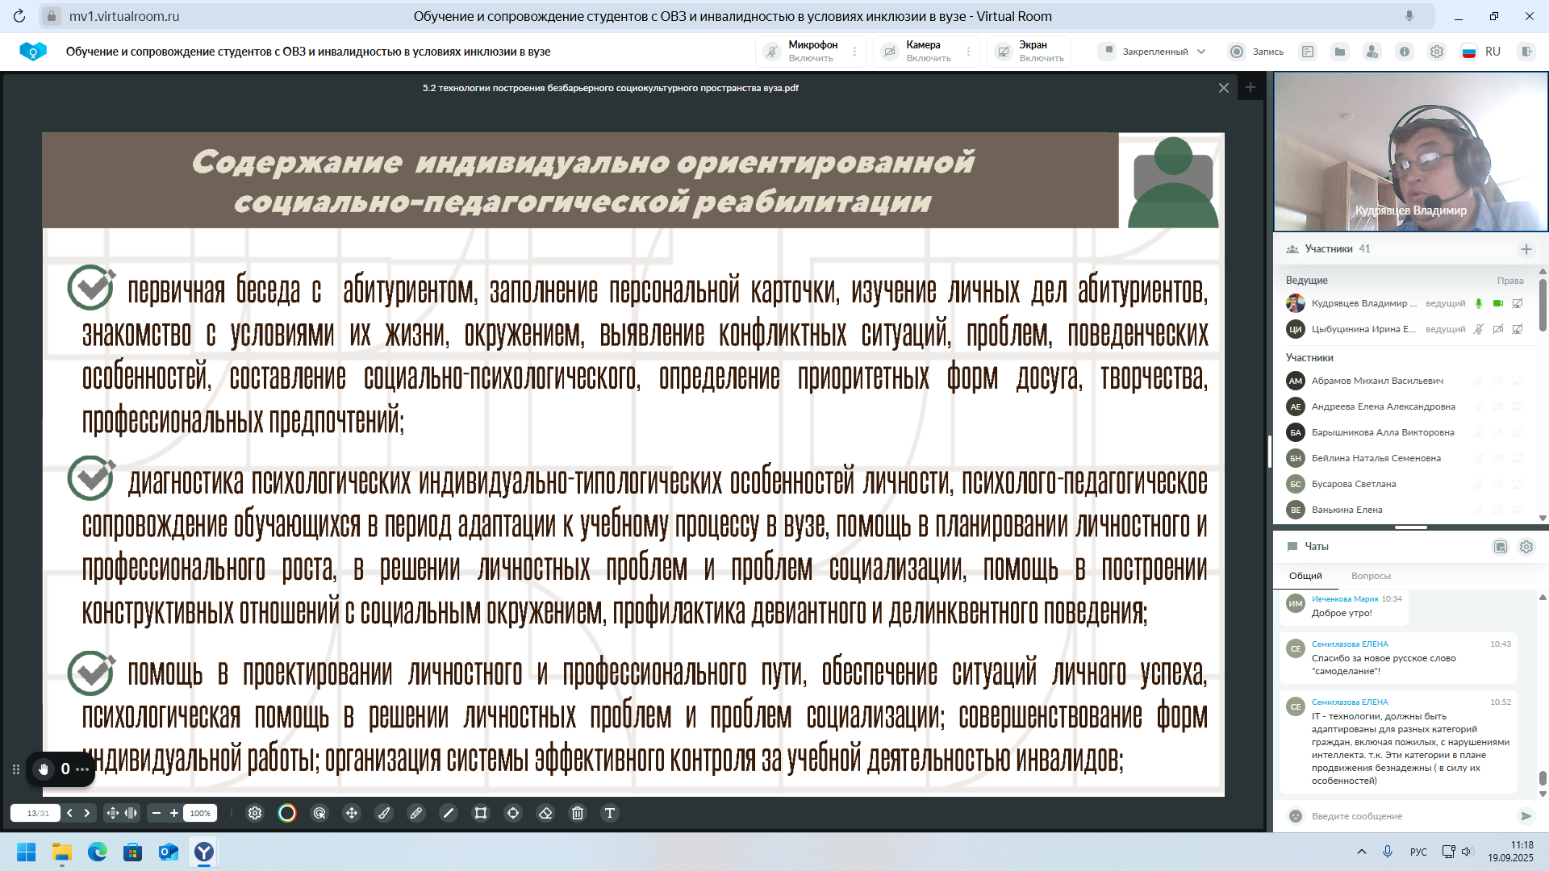
Task: Open the color picker ring
Action: [287, 813]
